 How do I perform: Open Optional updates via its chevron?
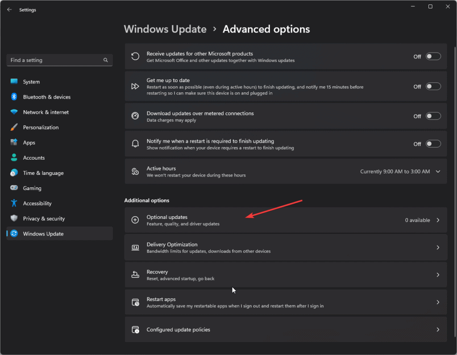click(438, 220)
